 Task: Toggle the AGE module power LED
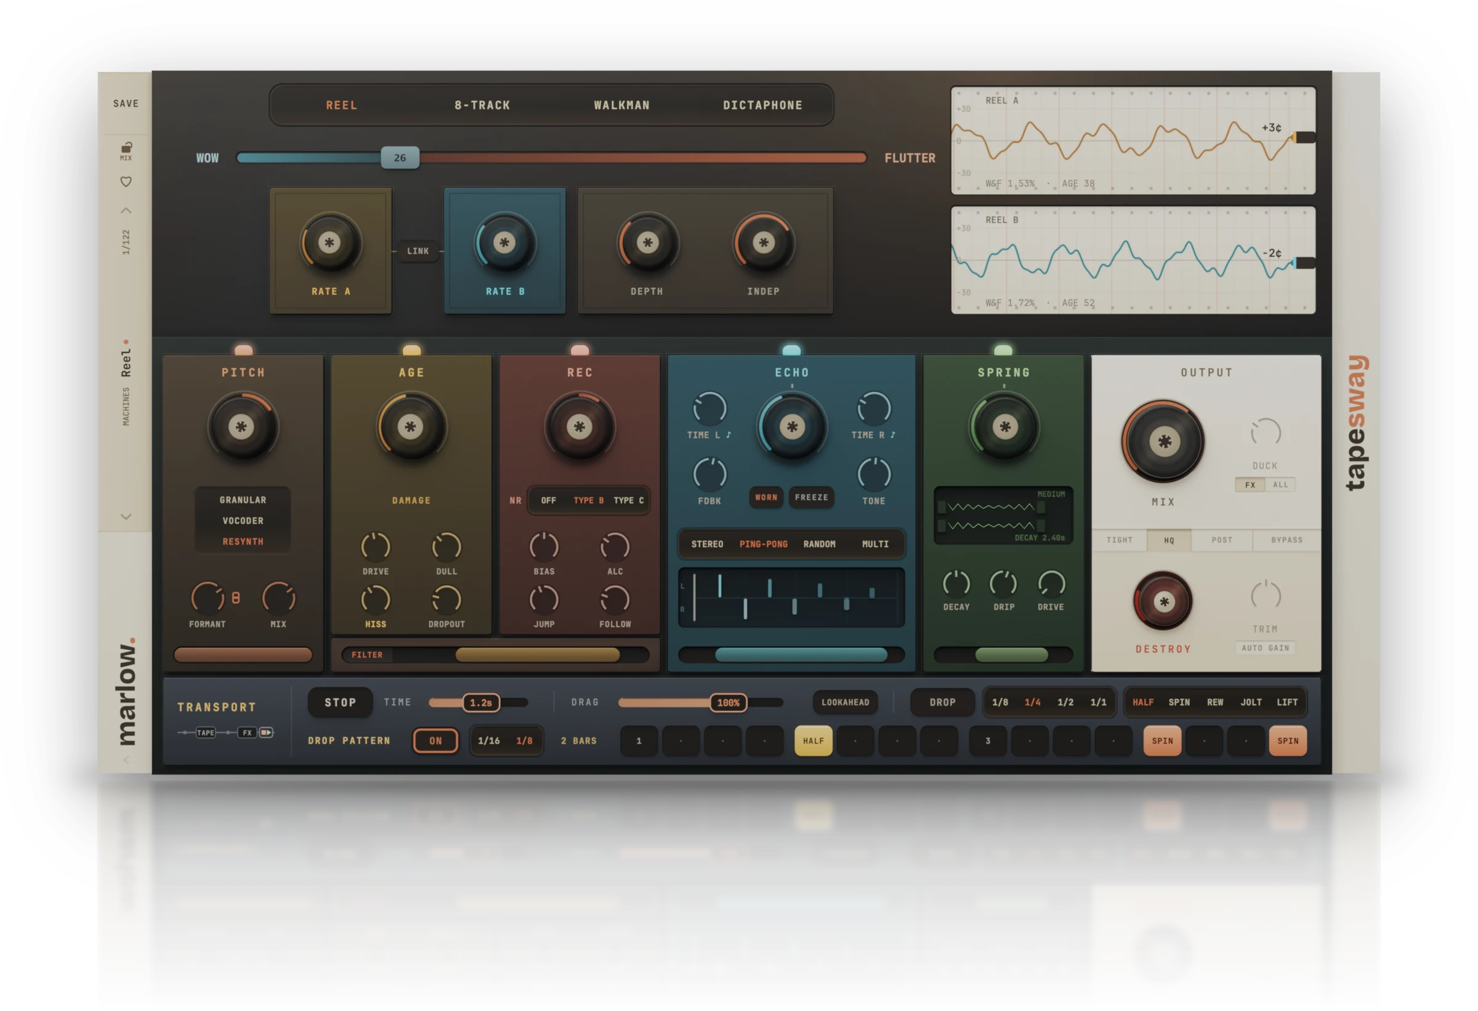[411, 350]
